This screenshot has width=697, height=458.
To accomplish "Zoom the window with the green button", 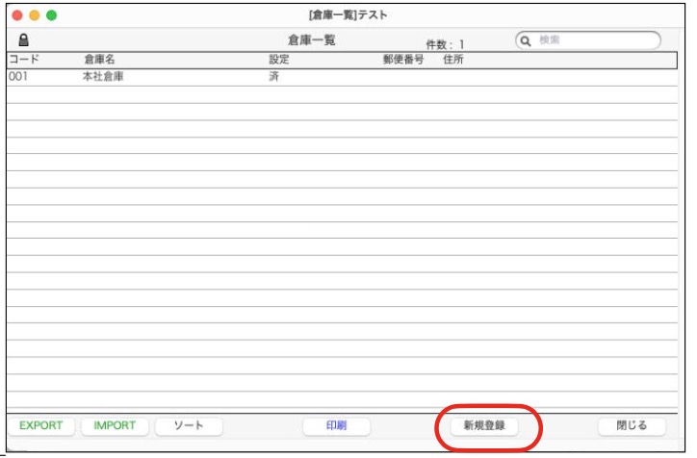I will pyautogui.click(x=51, y=15).
